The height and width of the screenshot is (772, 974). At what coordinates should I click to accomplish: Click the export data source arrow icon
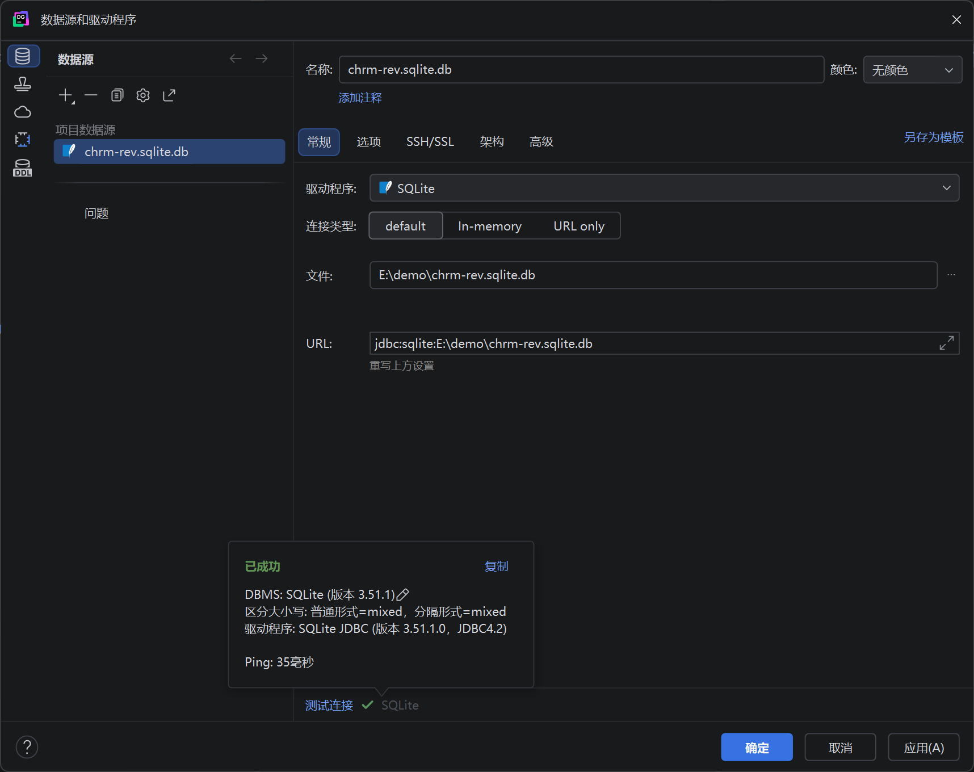[x=169, y=95]
